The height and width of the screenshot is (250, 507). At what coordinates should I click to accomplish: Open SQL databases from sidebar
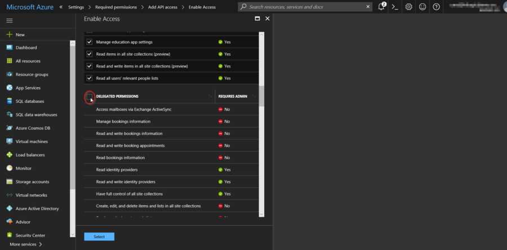click(29, 101)
